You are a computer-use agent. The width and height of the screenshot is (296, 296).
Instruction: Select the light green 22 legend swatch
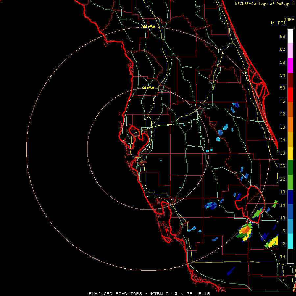click(290, 182)
